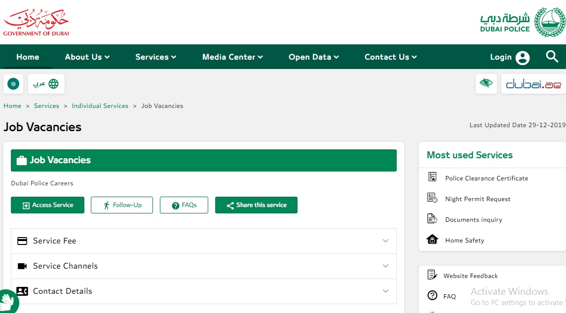
Task: Open the Contact Us menu
Action: (390, 57)
